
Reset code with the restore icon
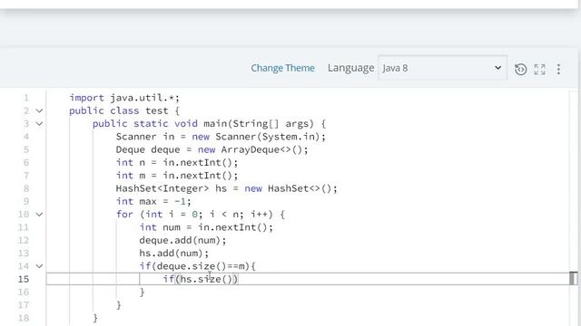(x=520, y=69)
